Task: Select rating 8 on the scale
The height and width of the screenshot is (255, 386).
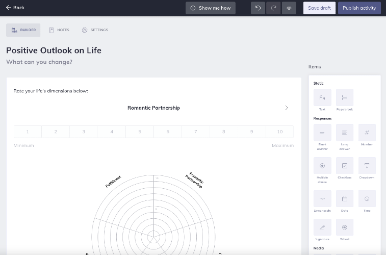Action: (223, 132)
